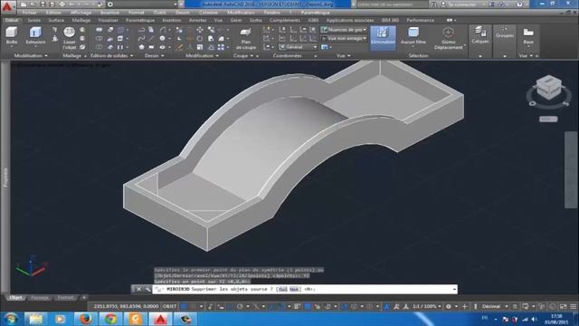
Task: Close the command line window
Action: click(x=138, y=289)
